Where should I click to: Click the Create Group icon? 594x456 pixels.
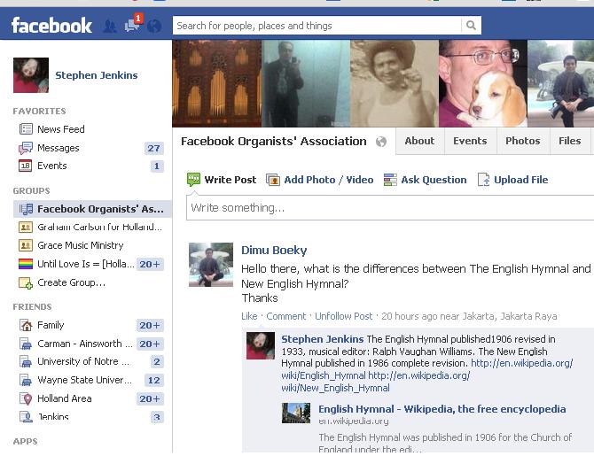coord(26,282)
